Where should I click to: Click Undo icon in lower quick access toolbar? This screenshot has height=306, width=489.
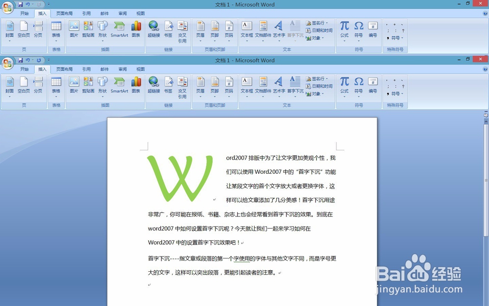[28, 60]
